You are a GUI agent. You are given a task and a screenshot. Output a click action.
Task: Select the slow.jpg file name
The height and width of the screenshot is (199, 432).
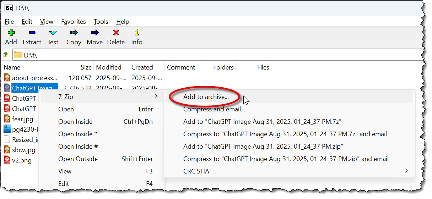click(x=24, y=150)
